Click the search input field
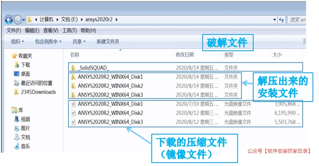 pyautogui.click(x=297, y=20)
